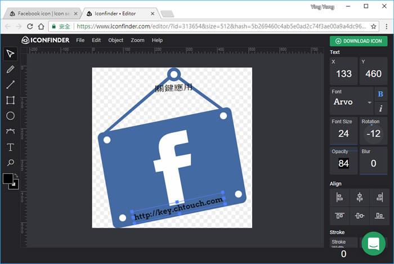Edit the Stroke Width value

pos(343,254)
